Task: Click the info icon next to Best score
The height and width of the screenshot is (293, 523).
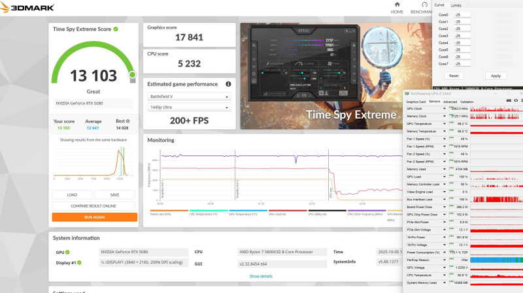Action: click(127, 121)
